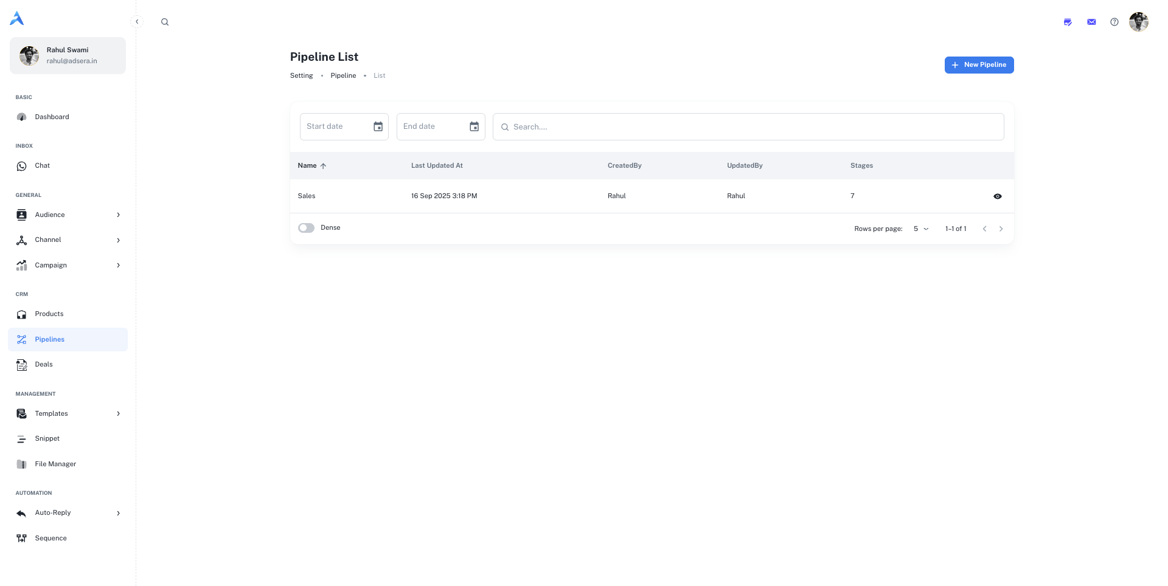Open the Rows per page dropdown

pos(920,229)
